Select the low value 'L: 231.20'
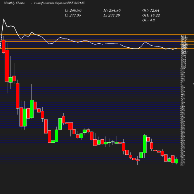The image size is (194, 194). point(112,16)
